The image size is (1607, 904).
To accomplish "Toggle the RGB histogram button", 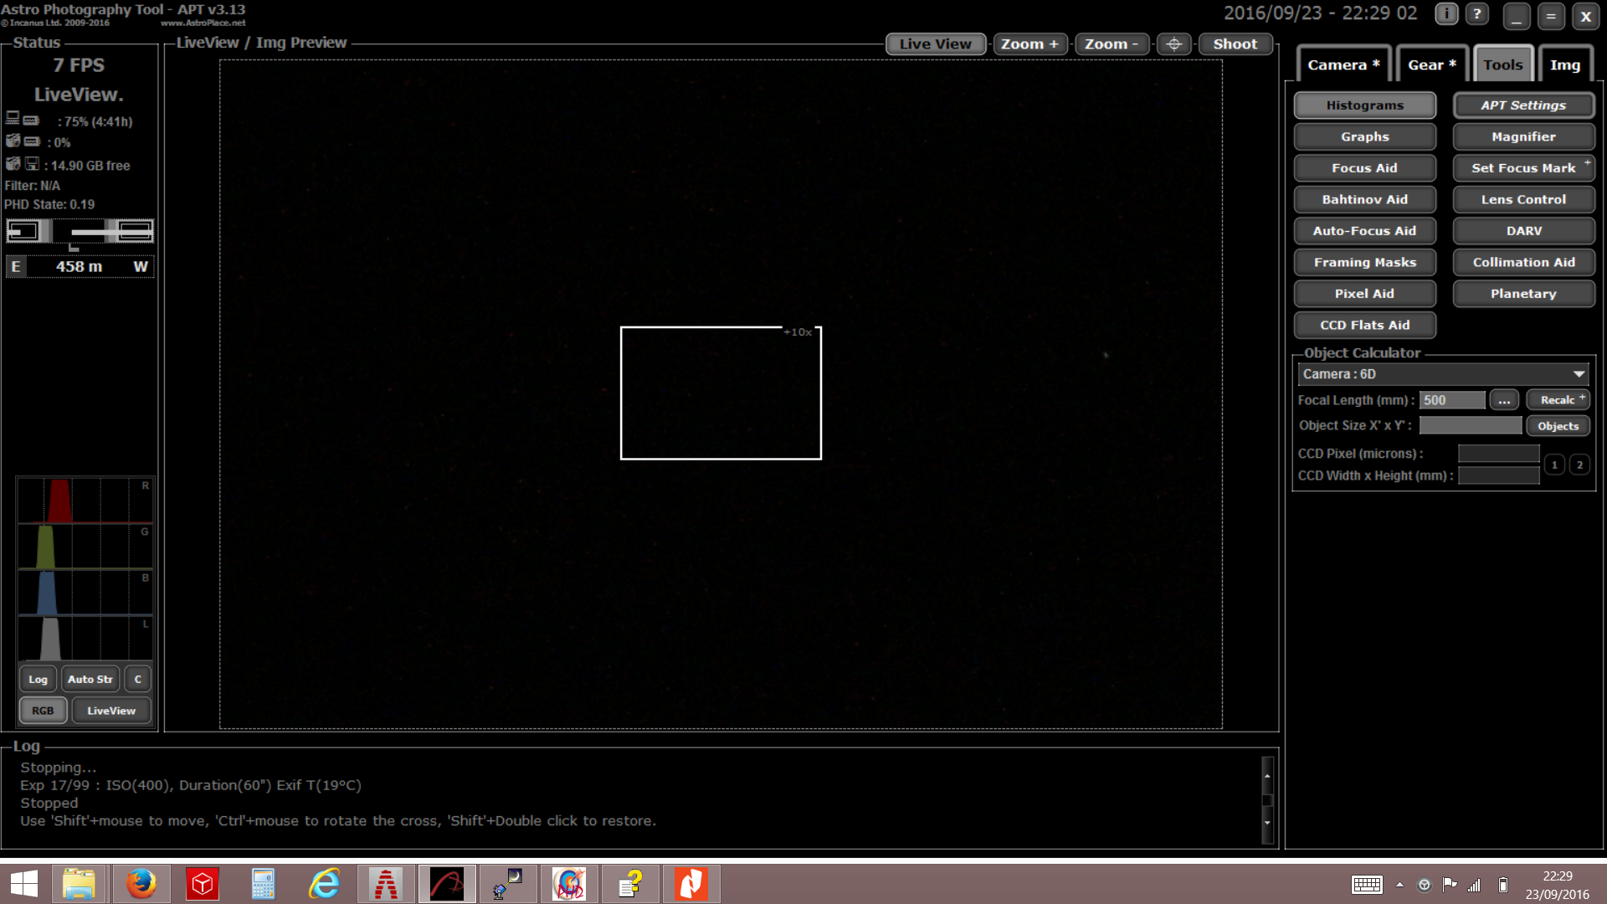I will pos(43,711).
